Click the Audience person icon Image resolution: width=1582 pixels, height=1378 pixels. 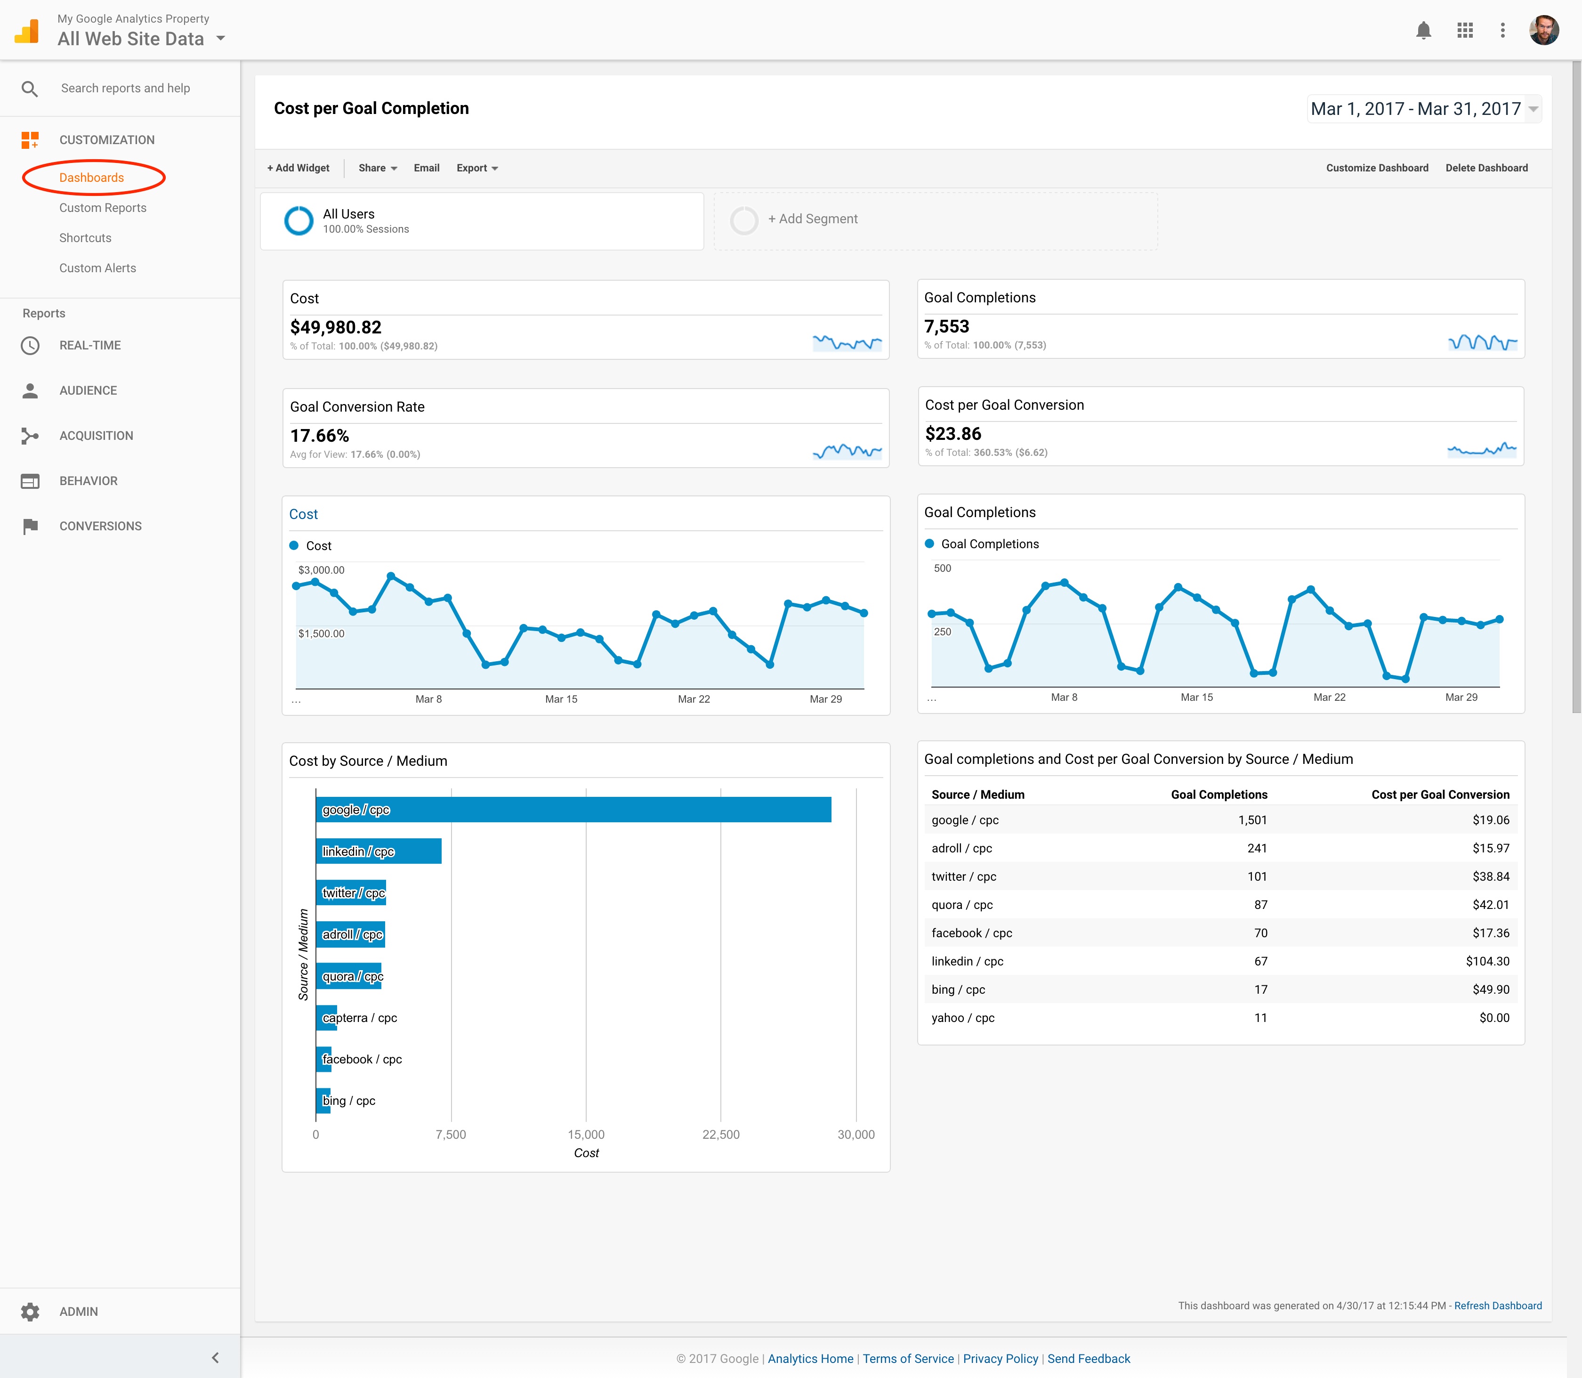[x=30, y=390]
